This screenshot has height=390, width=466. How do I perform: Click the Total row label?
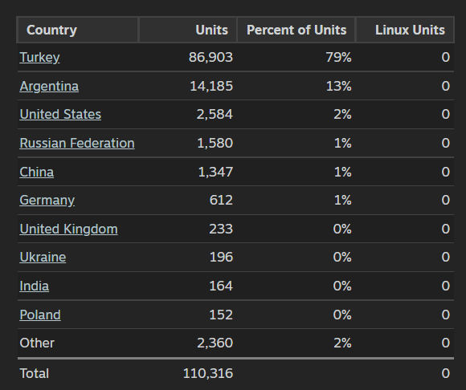(x=35, y=373)
